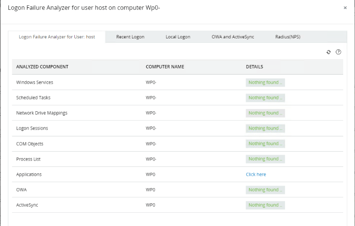355x226 pixels.
Task: Switch to the Recent Logon tab
Action: [130, 37]
